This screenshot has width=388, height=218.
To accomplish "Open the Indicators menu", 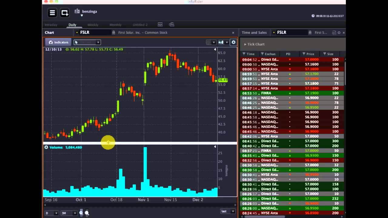I will [x=58, y=42].
